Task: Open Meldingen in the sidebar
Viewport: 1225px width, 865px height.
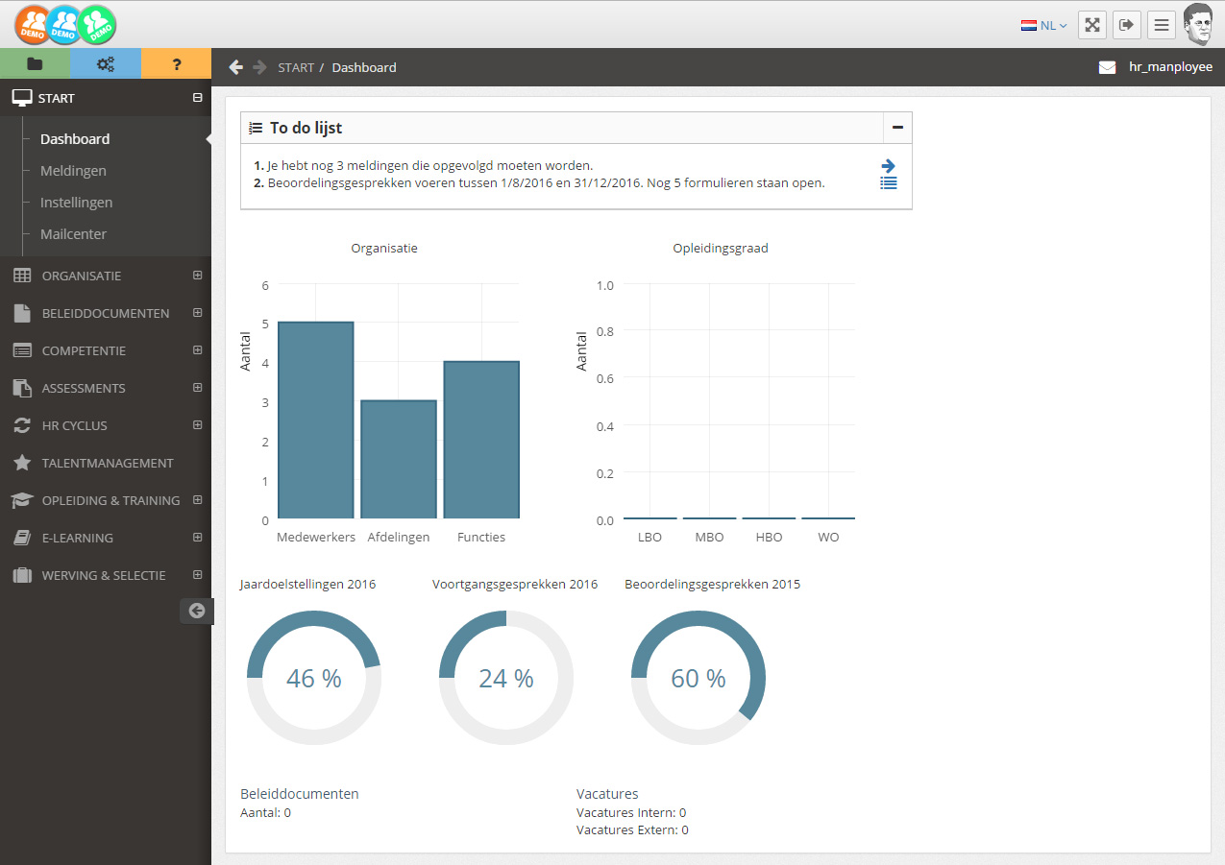Action: tap(73, 171)
